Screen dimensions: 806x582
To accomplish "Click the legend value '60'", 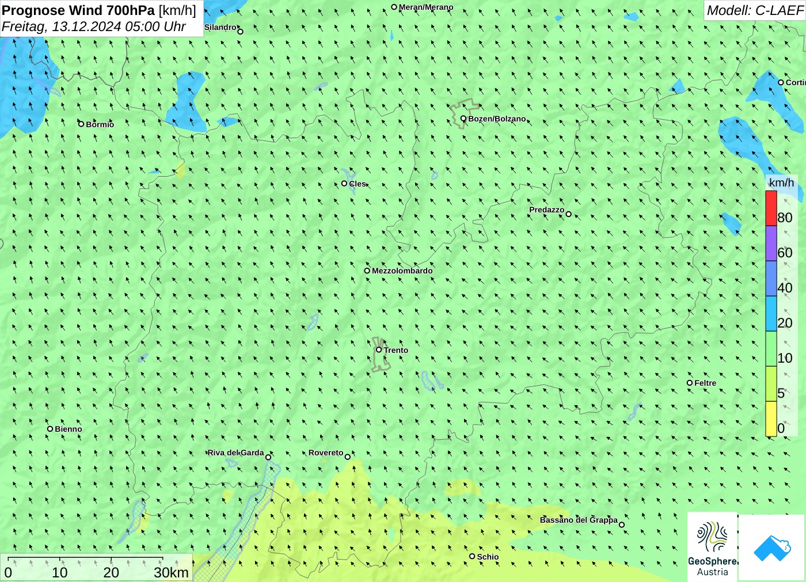I will tap(785, 253).
